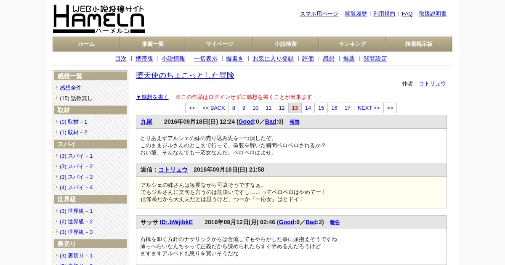This screenshot has width=505, height=265.
Task: Vote Good on 九尾's comment
Action: tap(246, 122)
